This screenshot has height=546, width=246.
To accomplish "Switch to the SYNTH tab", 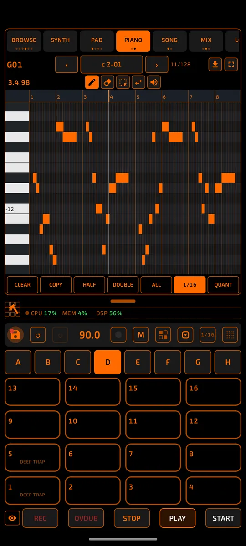I will click(x=60, y=41).
